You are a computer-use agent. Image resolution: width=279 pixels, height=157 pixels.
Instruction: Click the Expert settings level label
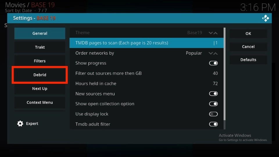[x=32, y=124]
